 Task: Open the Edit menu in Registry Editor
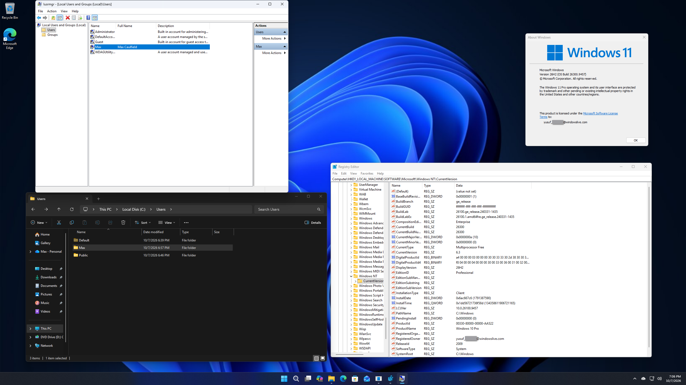click(344, 174)
